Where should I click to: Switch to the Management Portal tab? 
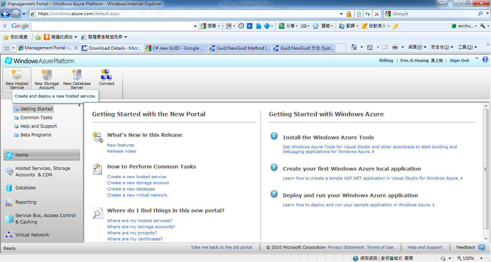48,48
